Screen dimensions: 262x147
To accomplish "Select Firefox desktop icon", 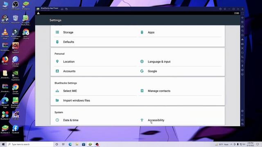I will [x=5, y=60].
